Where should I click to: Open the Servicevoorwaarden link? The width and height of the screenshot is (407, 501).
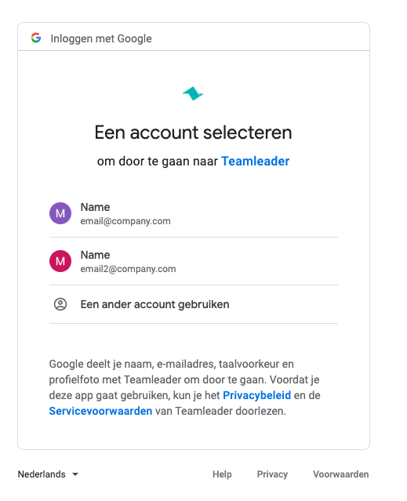click(x=100, y=411)
